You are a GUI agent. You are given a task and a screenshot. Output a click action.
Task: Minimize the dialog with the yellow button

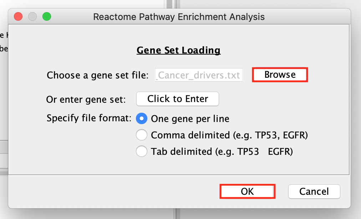pyautogui.click(x=32, y=16)
